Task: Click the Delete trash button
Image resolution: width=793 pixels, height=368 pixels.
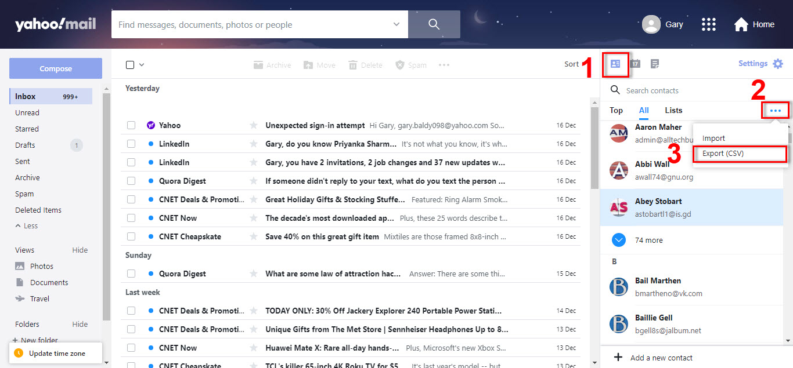Action: [x=365, y=65]
